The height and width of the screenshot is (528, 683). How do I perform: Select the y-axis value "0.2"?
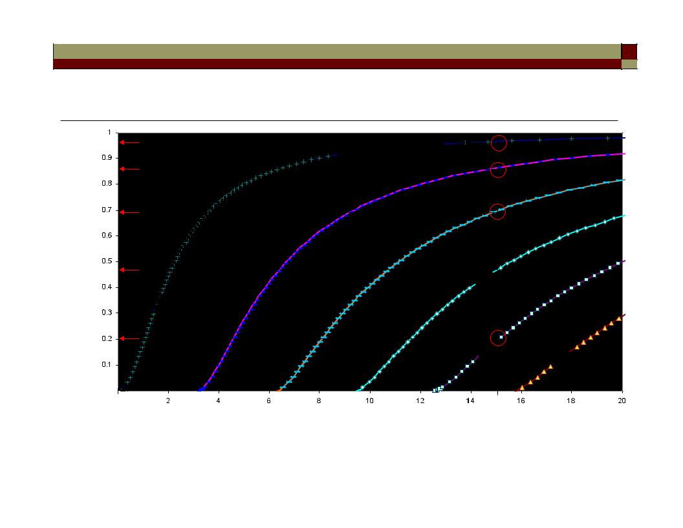107,338
